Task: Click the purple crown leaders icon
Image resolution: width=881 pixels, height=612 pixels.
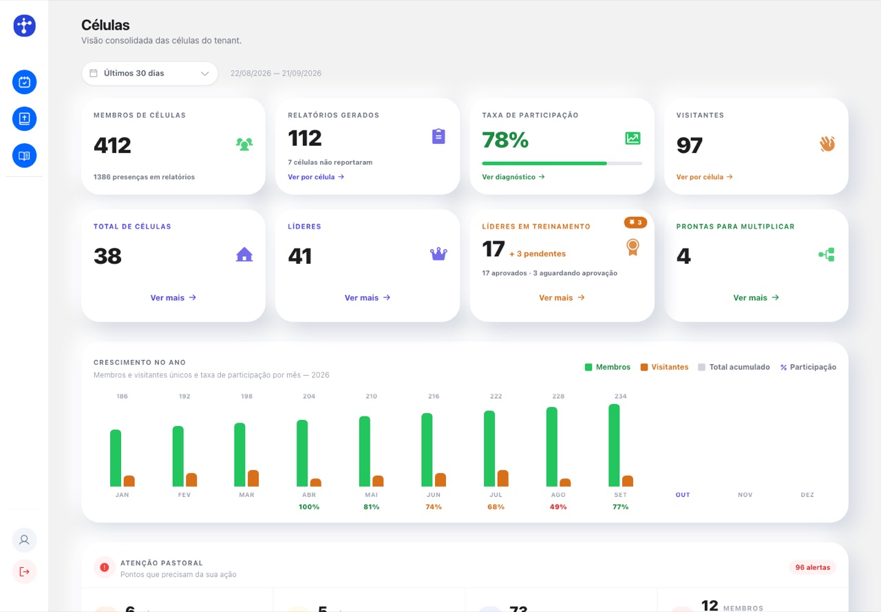Action: 438,254
